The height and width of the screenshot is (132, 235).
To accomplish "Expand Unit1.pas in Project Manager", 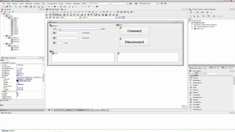I will pyautogui.click(x=192, y=29).
